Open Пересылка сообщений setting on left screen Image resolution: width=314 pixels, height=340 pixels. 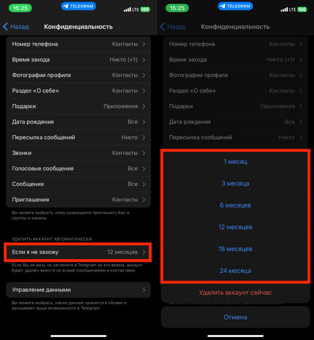tap(79, 137)
